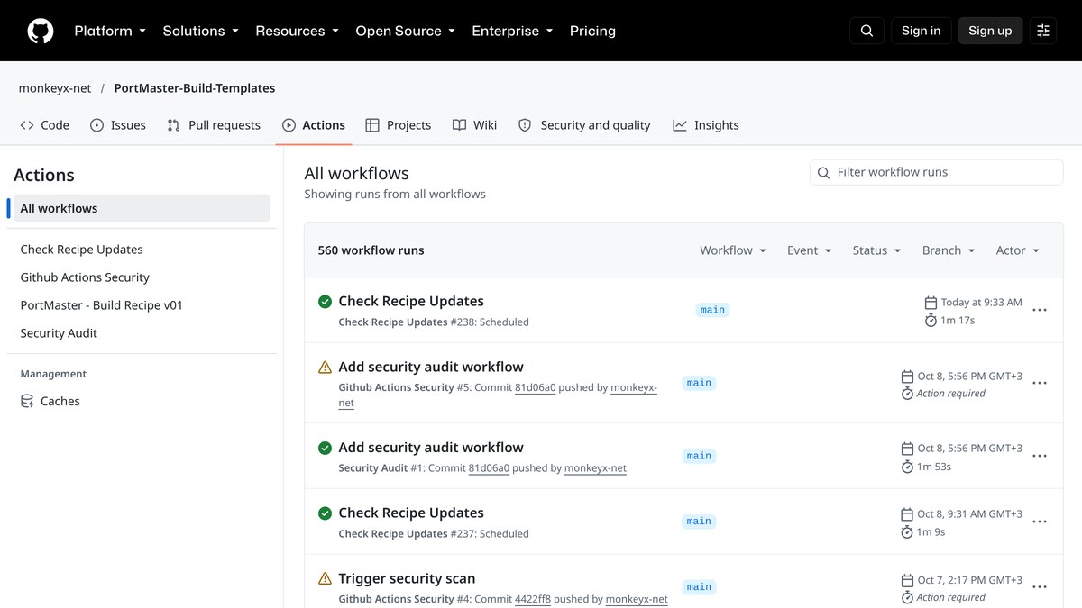Click the filter search magnifier icon

(x=823, y=172)
